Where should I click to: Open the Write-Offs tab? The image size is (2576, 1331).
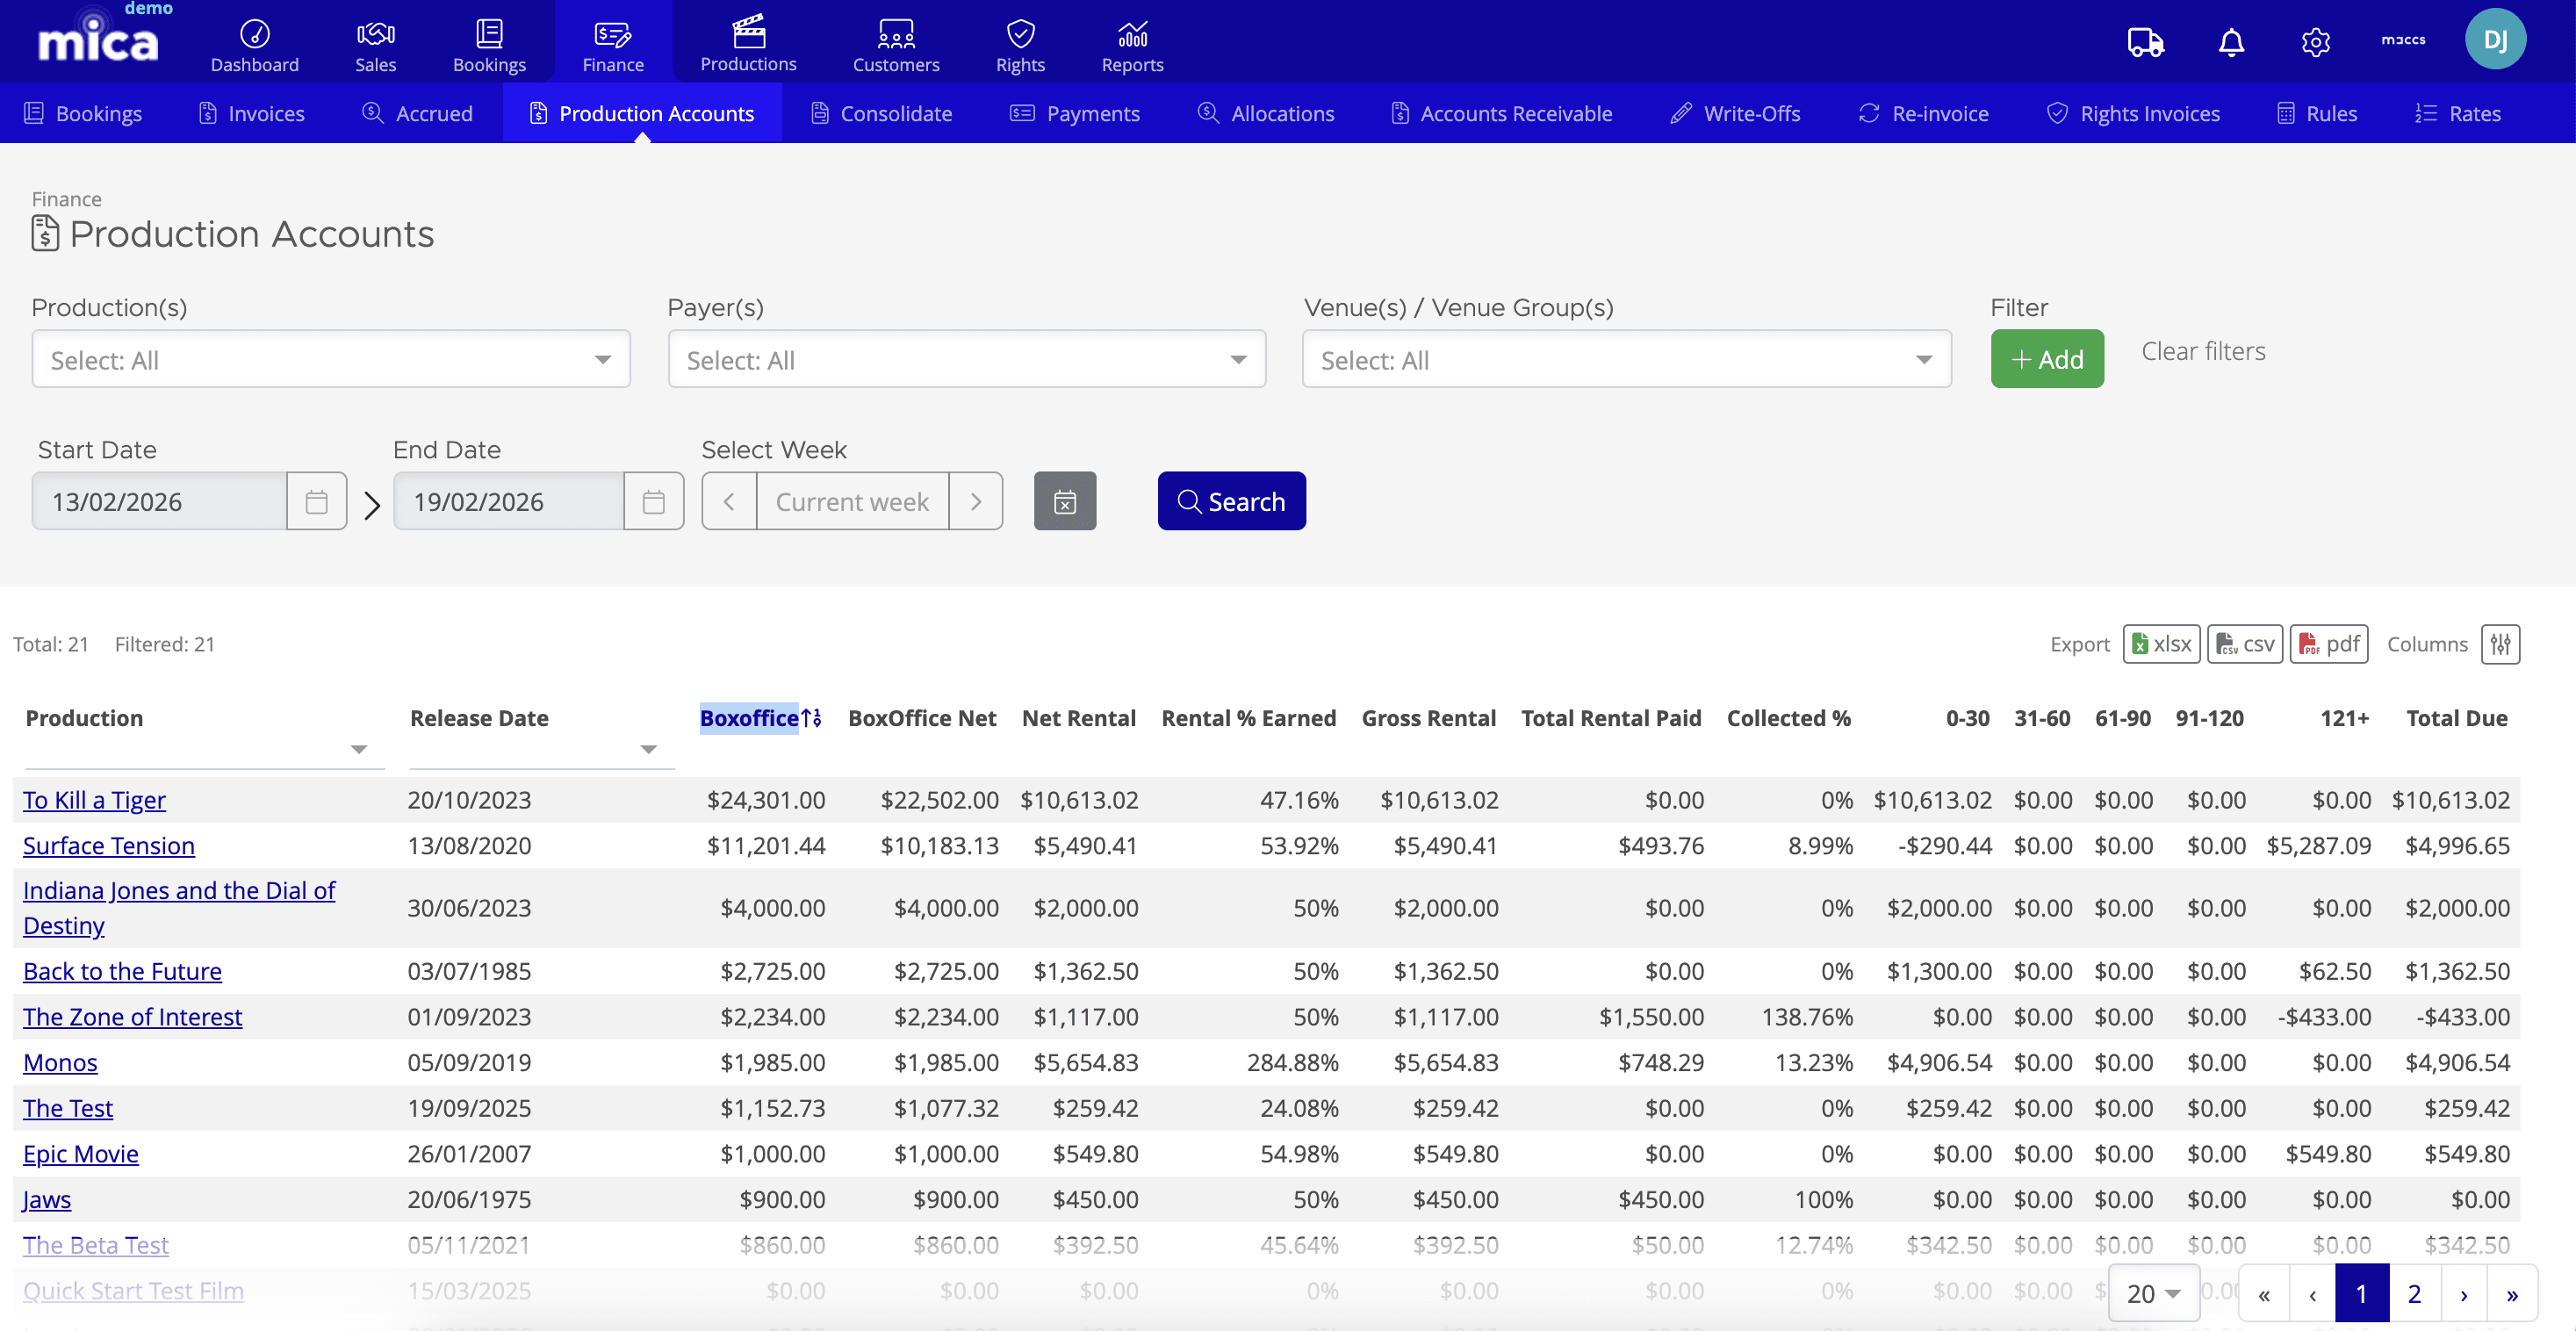(x=1734, y=113)
